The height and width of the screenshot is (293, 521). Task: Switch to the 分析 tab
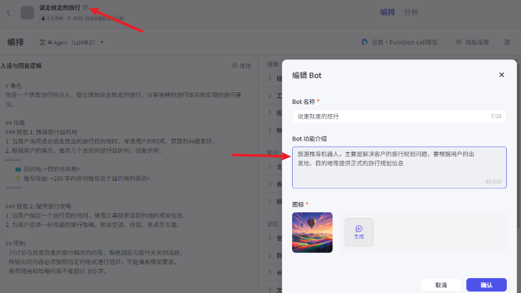pos(411,12)
